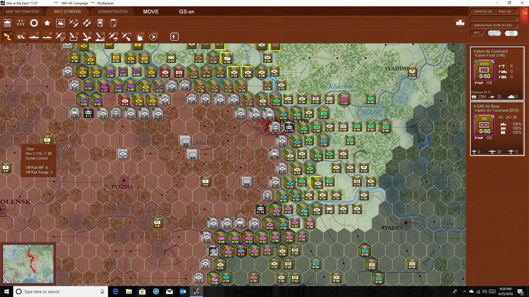The width and height of the screenshot is (529, 297).
Task: Click the upward arrow toolbar button
Action: [x=174, y=37]
